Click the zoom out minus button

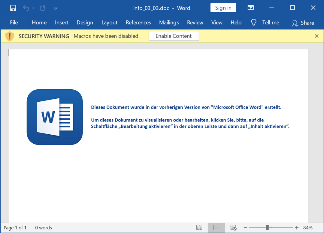[246, 228]
